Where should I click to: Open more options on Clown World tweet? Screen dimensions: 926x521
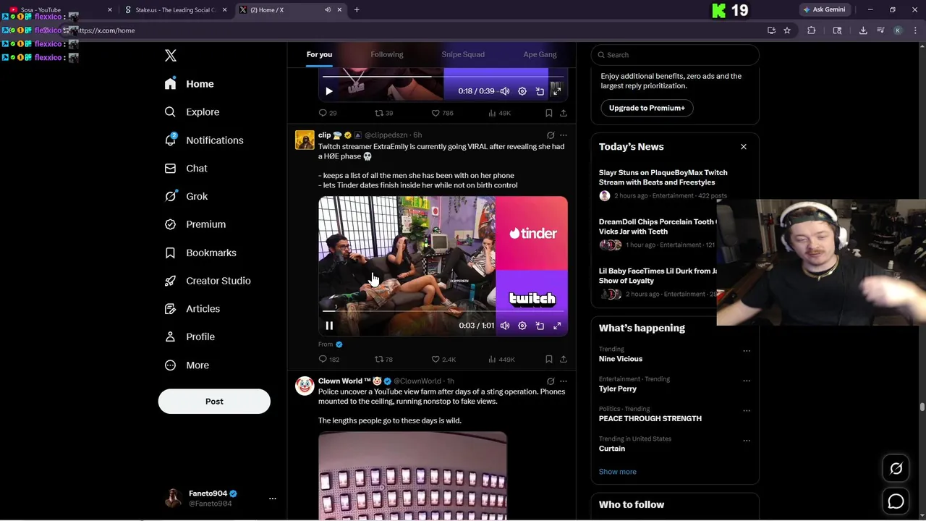pyautogui.click(x=564, y=381)
